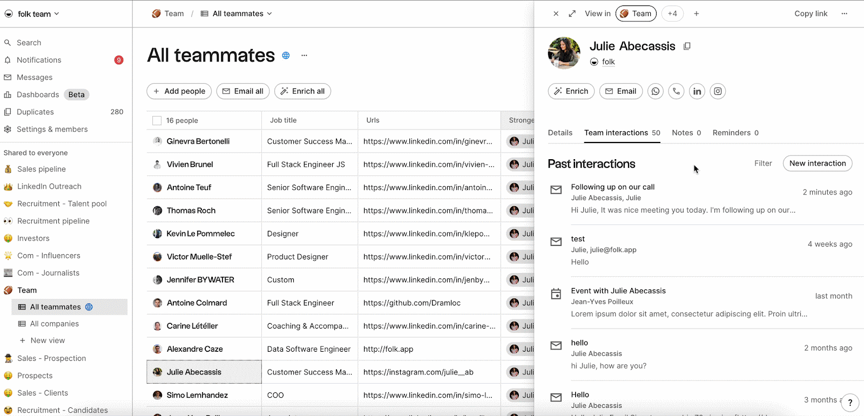The image size is (864, 416).
Task: Select the Team interactions tab
Action: 622,133
